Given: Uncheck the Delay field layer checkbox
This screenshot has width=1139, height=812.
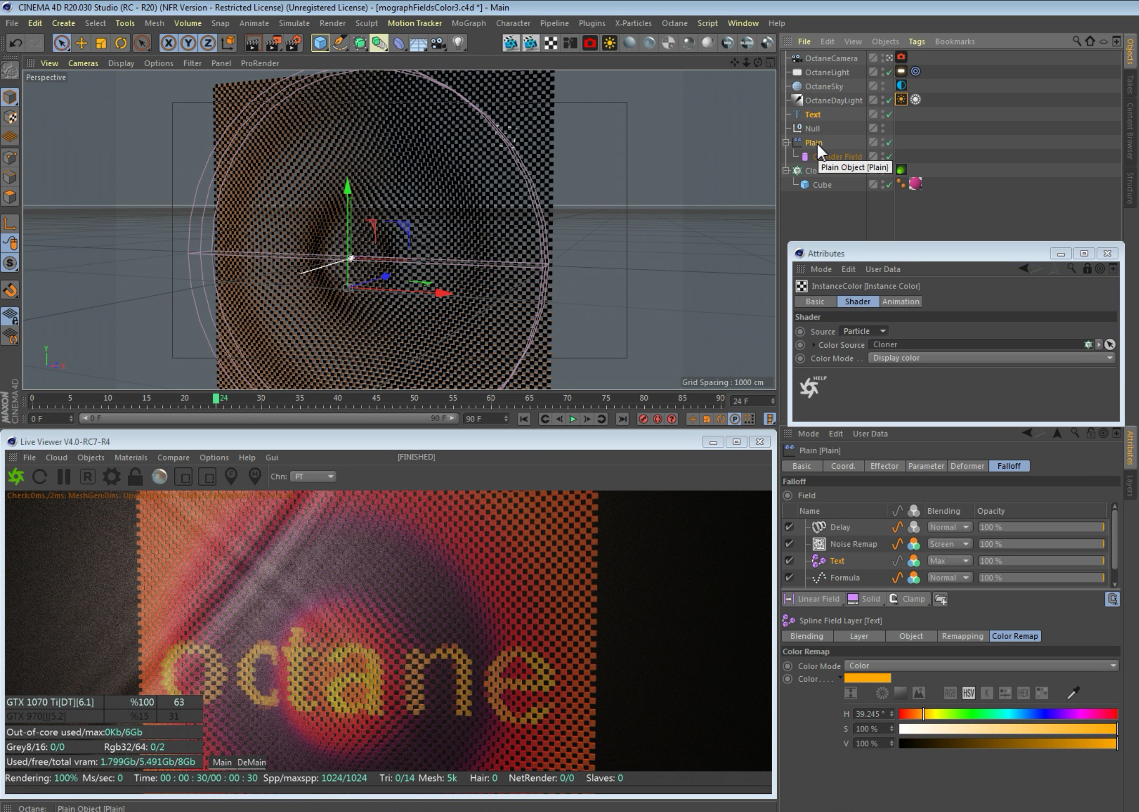Looking at the screenshot, I should click(788, 527).
